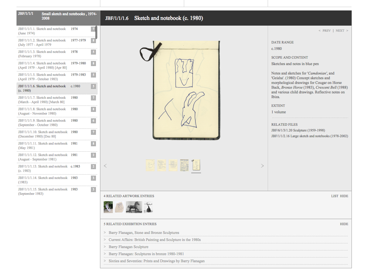The width and height of the screenshot is (366, 272).
Task: Hide the related artwork entries section
Action: tap(344, 196)
